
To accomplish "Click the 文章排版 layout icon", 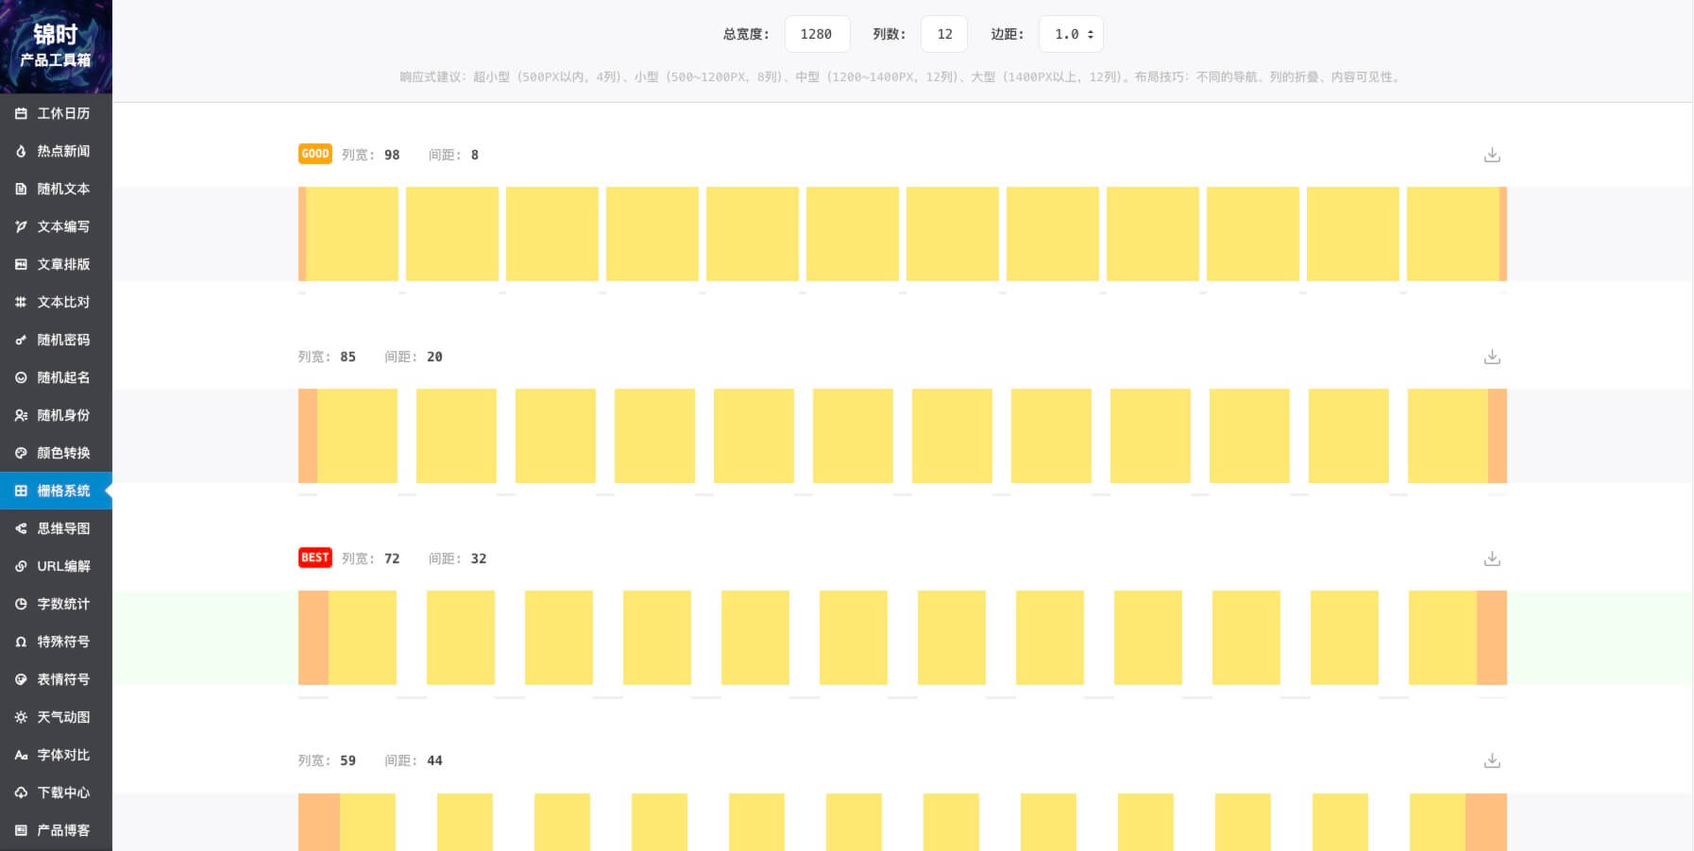I will 21,264.
